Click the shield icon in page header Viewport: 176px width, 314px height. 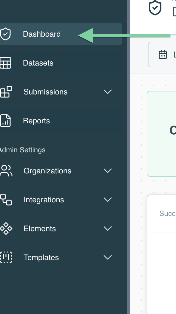(155, 8)
